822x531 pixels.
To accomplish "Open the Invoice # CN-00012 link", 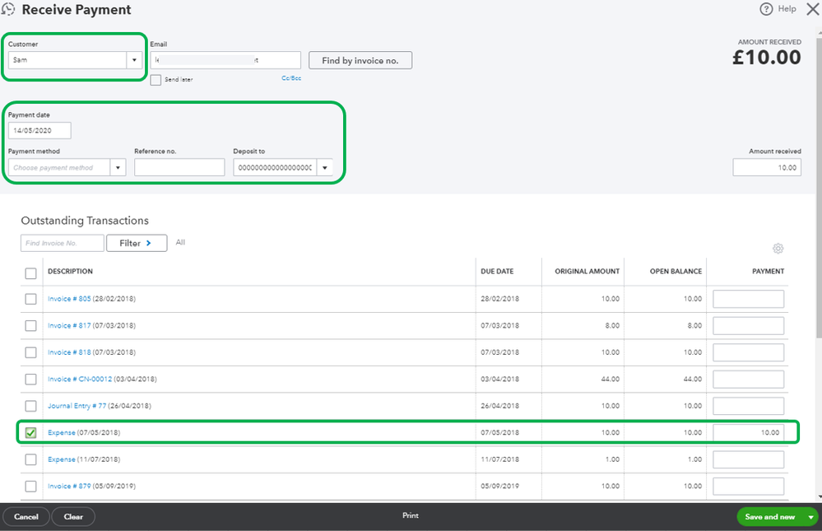I will [x=80, y=379].
